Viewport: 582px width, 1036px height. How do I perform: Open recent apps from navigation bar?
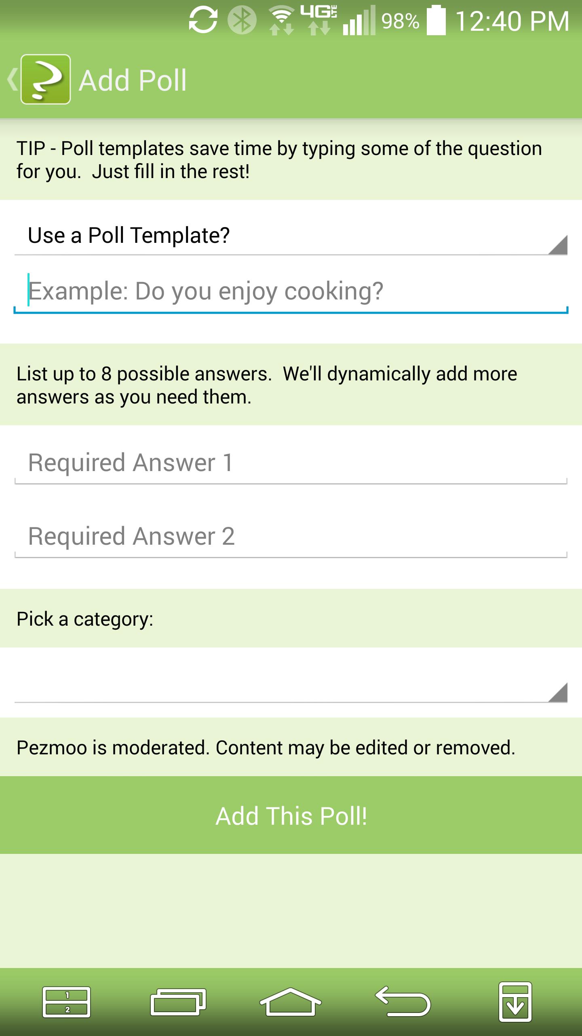pyautogui.click(x=178, y=1002)
